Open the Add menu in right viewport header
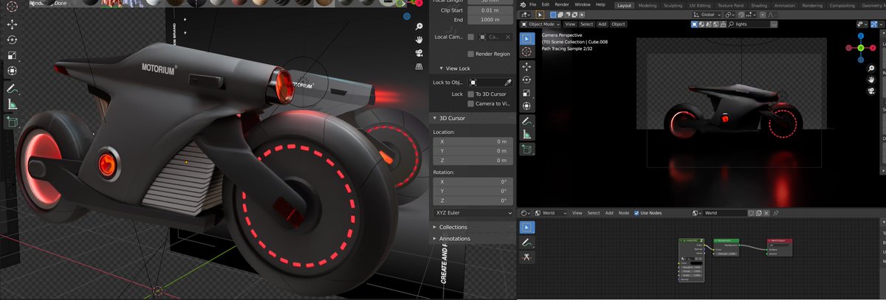886x300 pixels. (x=602, y=24)
